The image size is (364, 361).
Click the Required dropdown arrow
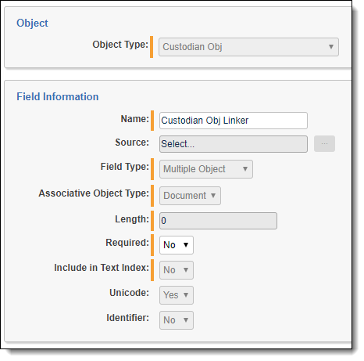pyautogui.click(x=186, y=245)
